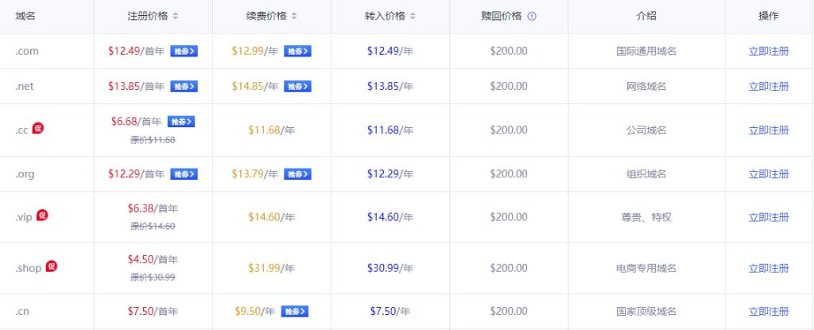Screen dimensions: 814x330
Task: Click the promo badge next to .shop
Action: click(51, 266)
